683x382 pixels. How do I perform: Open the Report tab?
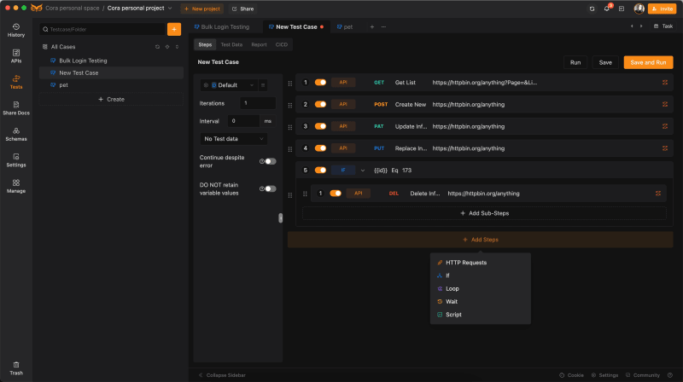click(259, 44)
